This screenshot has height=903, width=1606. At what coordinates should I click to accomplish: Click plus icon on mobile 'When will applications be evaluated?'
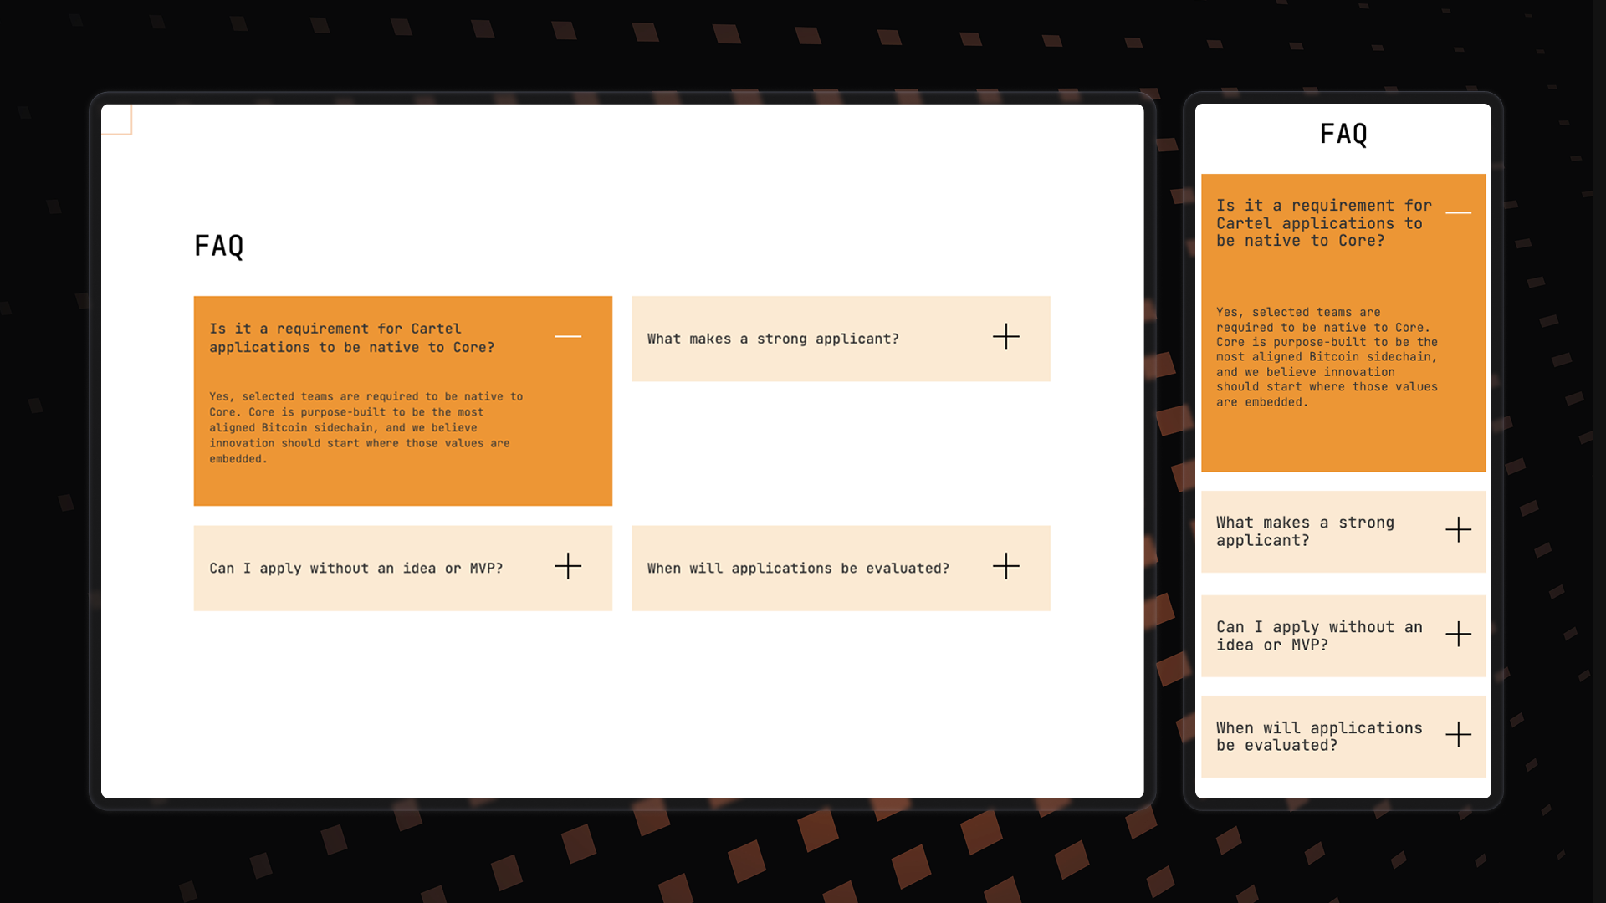(x=1458, y=735)
